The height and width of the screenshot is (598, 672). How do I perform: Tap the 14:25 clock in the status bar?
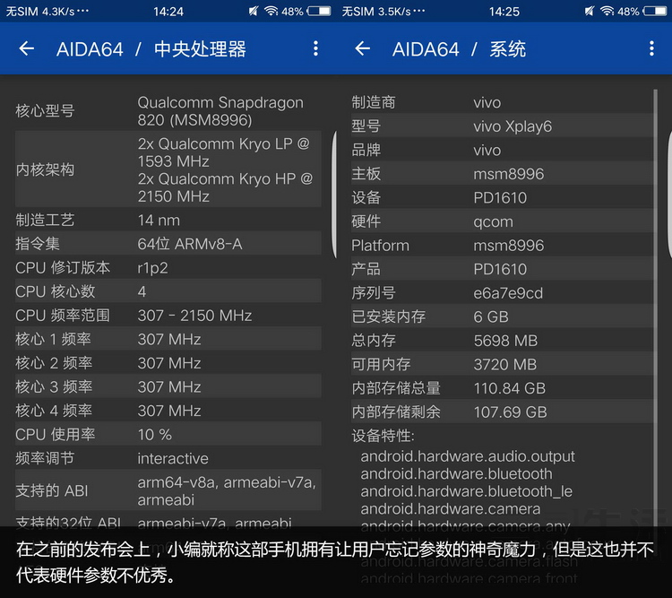coord(504,11)
